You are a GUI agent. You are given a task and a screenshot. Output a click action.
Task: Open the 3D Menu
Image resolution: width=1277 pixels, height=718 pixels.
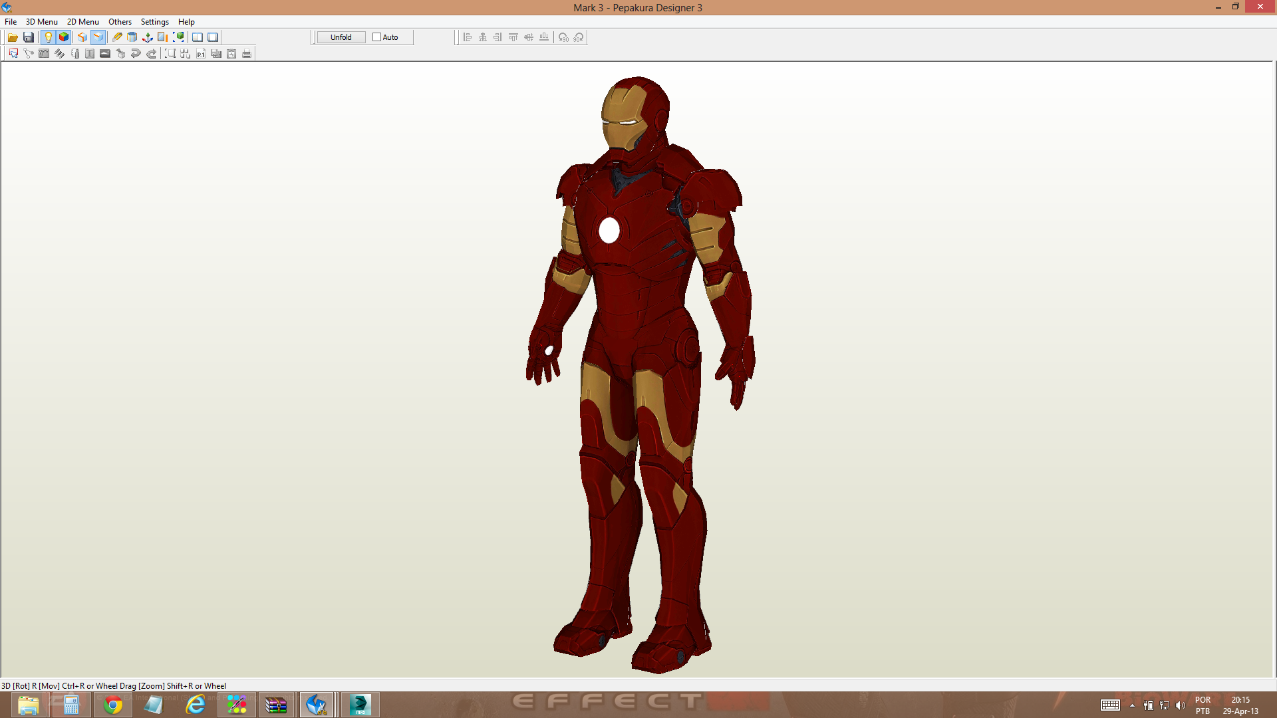pyautogui.click(x=42, y=22)
